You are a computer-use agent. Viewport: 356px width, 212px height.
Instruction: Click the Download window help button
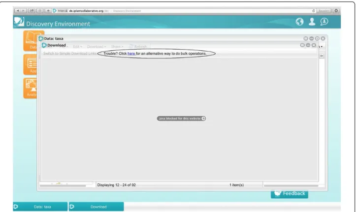point(302,45)
